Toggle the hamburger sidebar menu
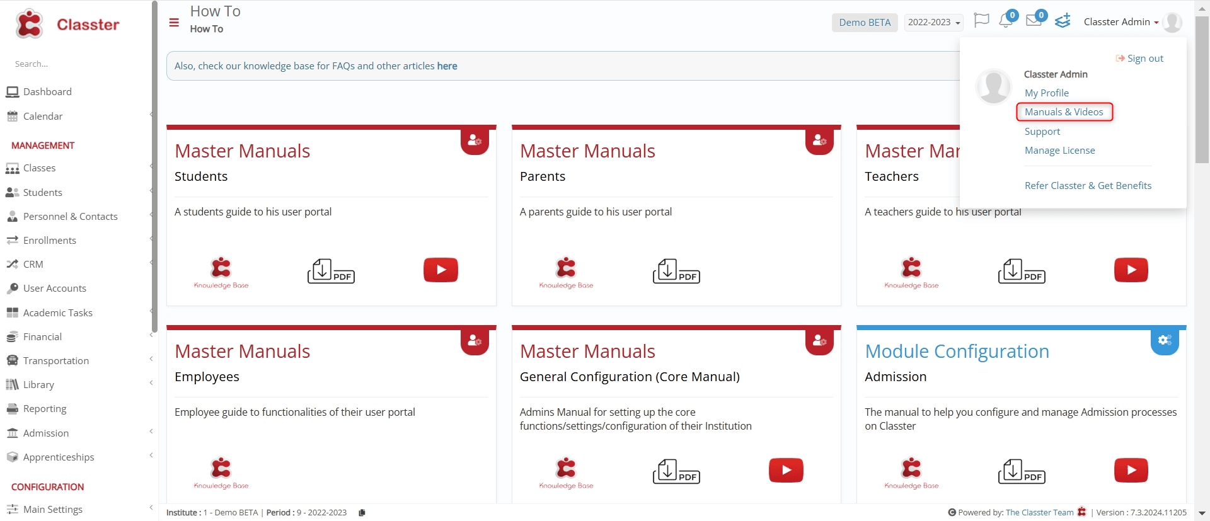1210x521 pixels. [x=174, y=23]
